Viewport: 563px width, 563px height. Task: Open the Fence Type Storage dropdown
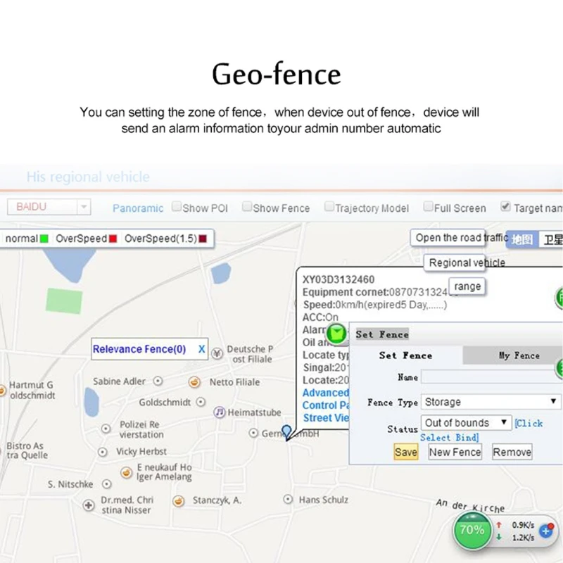[x=491, y=402]
